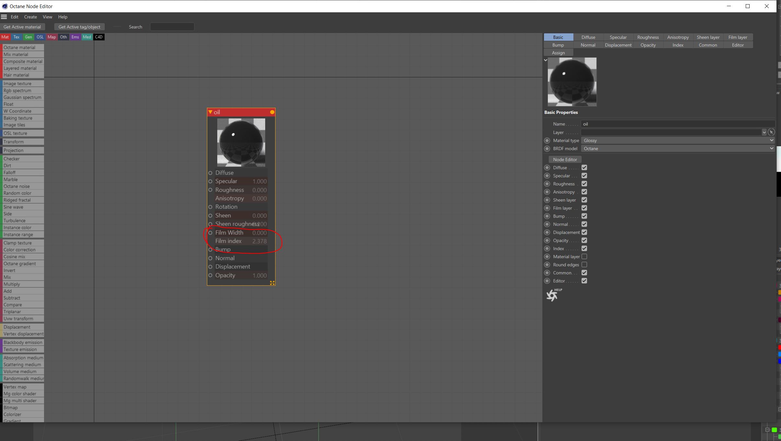Screen dimensions: 781x441
Task: Click the resize icon at oil node corner
Action: coord(272,283)
